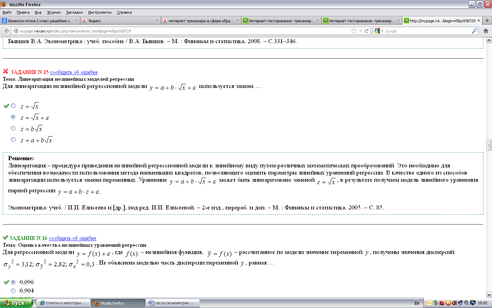Click the EN language indicator in tray
Viewport: 492px width, 308px height.
(x=417, y=303)
